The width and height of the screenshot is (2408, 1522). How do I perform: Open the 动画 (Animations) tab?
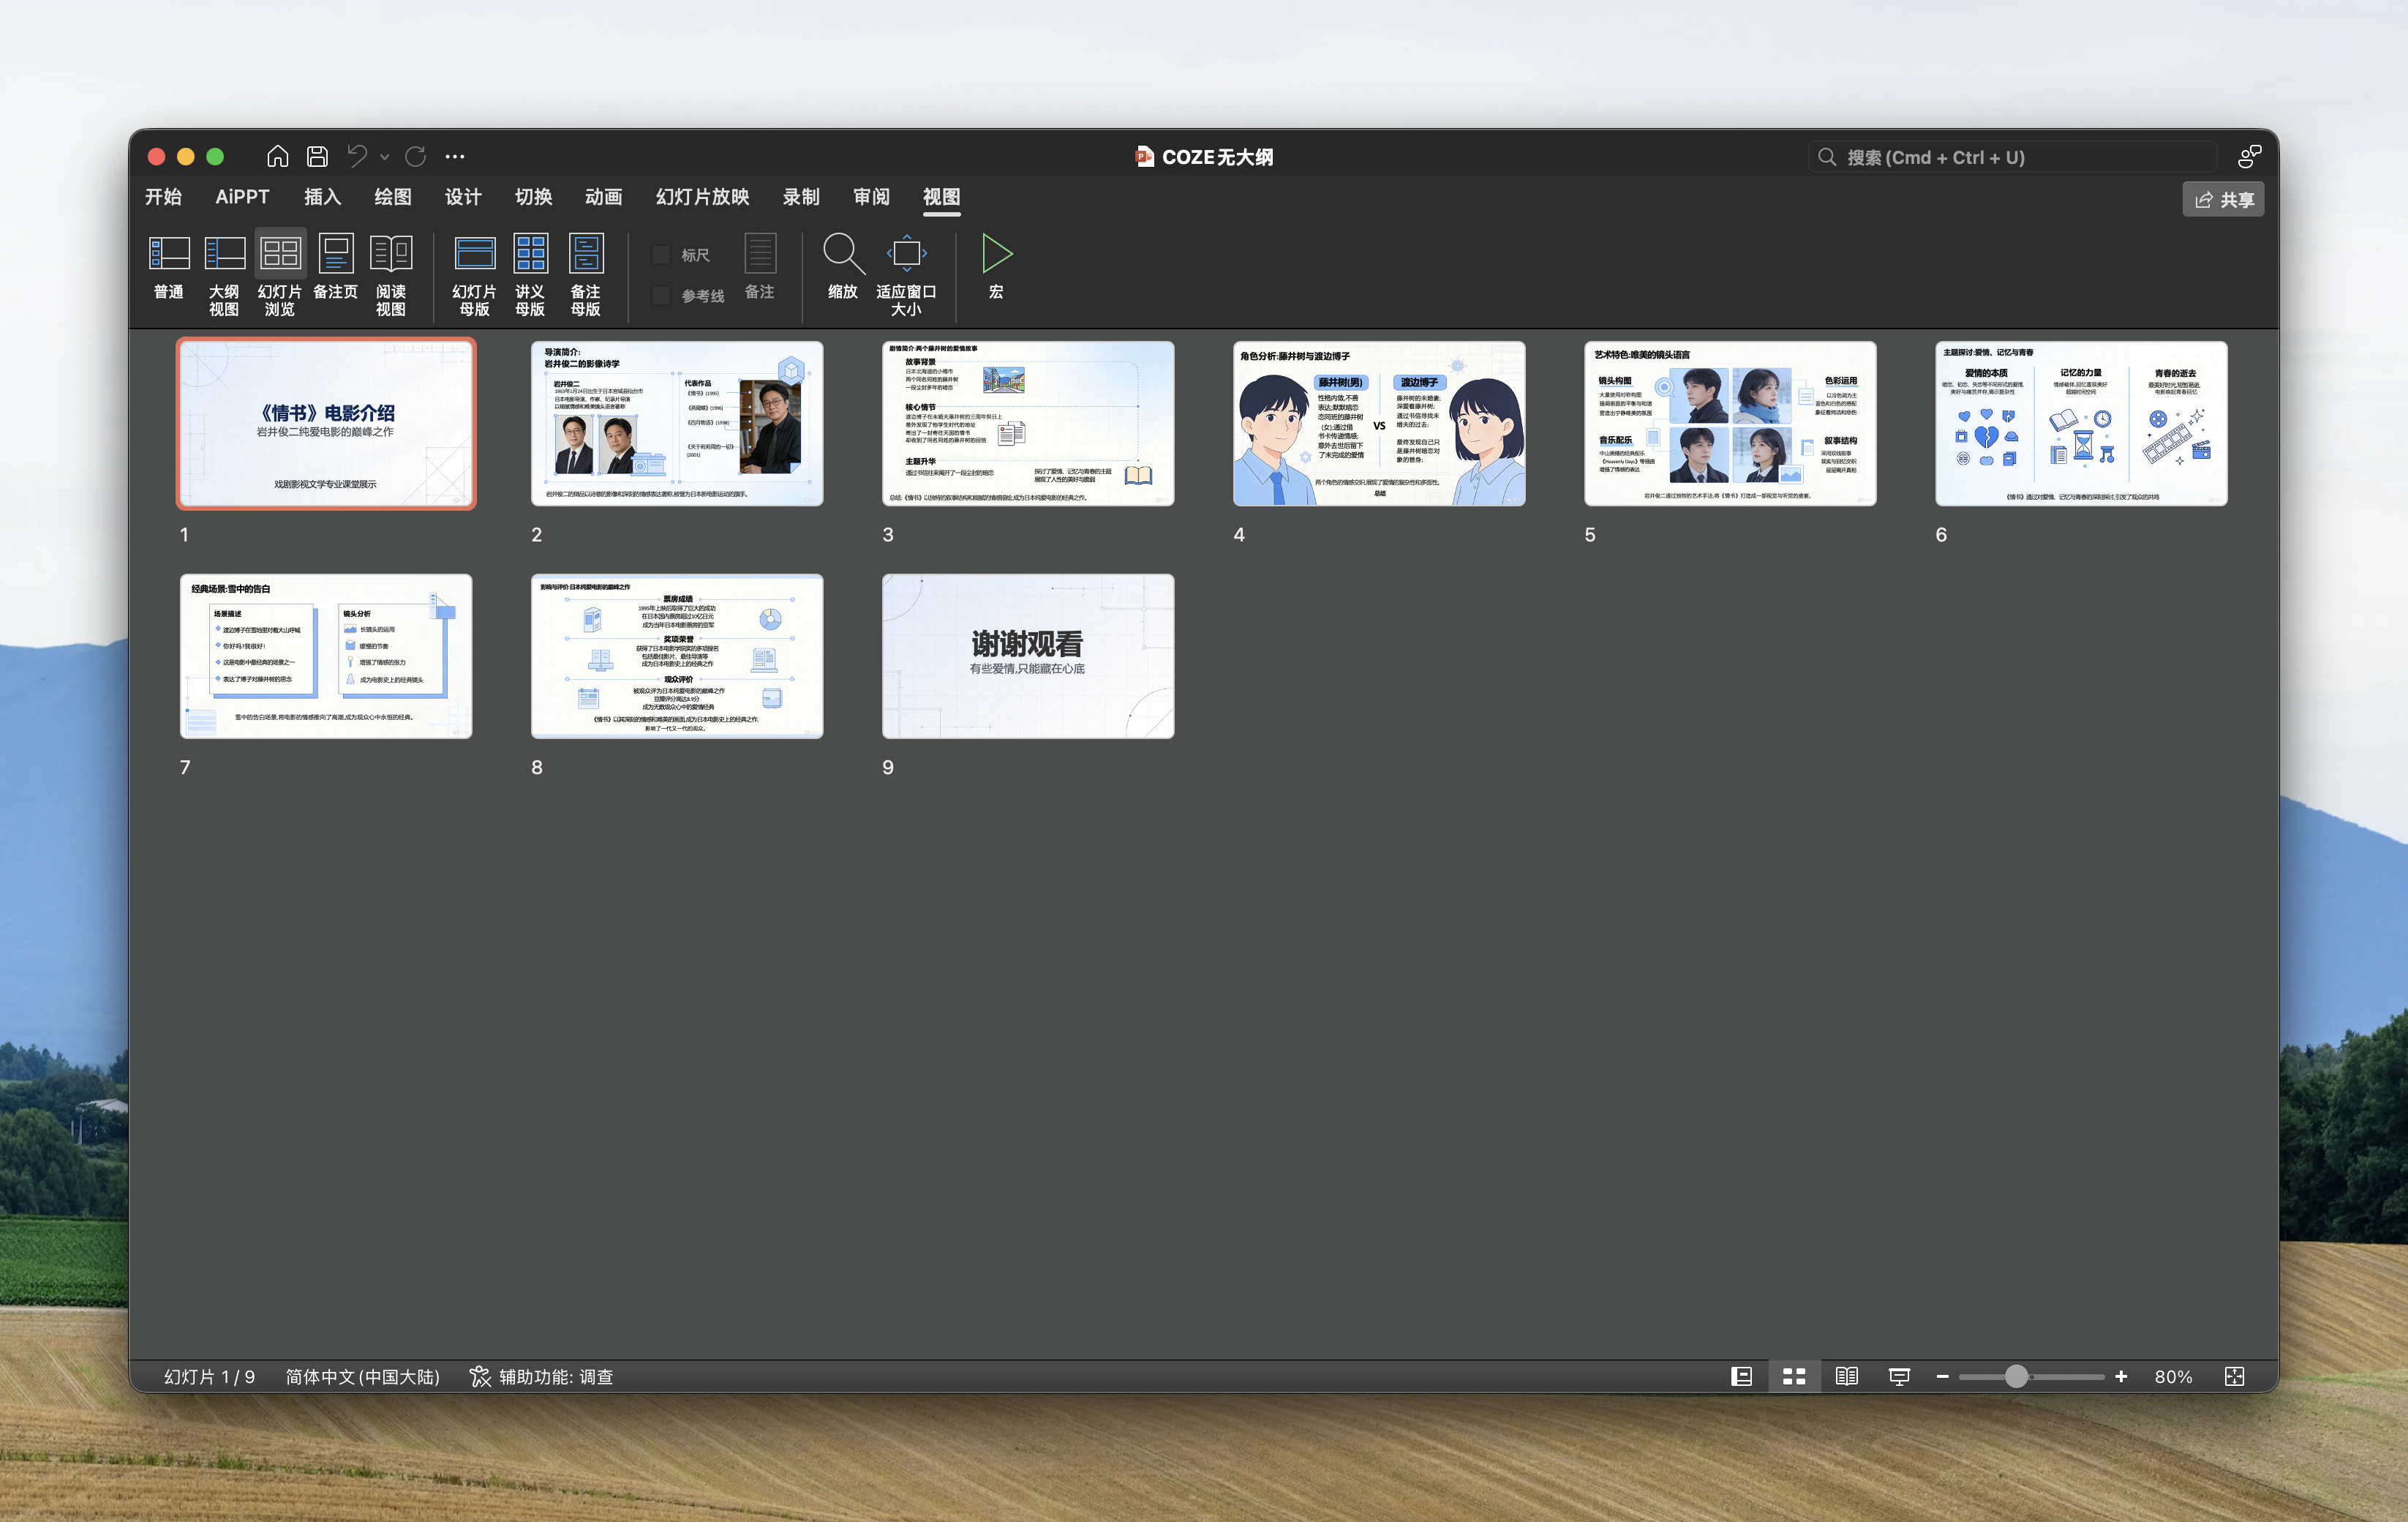point(604,197)
